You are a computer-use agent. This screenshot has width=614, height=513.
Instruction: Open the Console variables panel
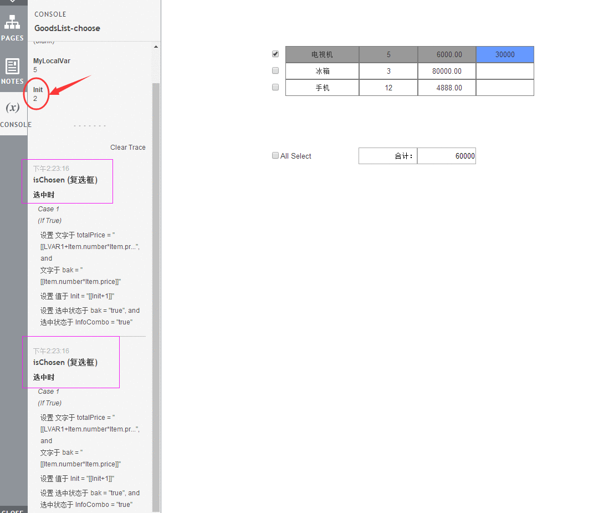(14, 114)
